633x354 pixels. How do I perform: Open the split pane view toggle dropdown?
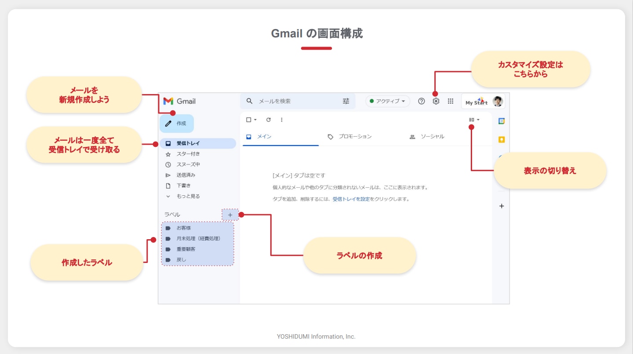tap(474, 120)
